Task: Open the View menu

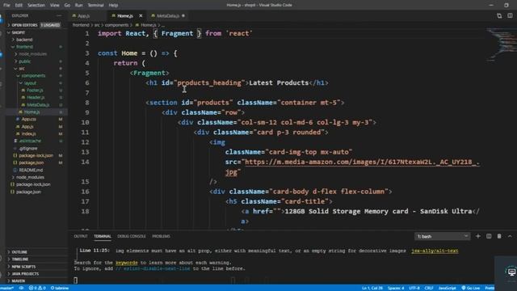Action: click(x=55, y=6)
